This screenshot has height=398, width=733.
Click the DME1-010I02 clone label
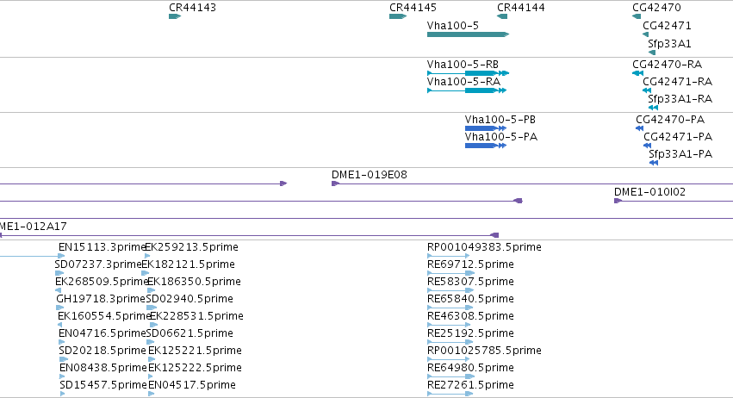pos(649,192)
